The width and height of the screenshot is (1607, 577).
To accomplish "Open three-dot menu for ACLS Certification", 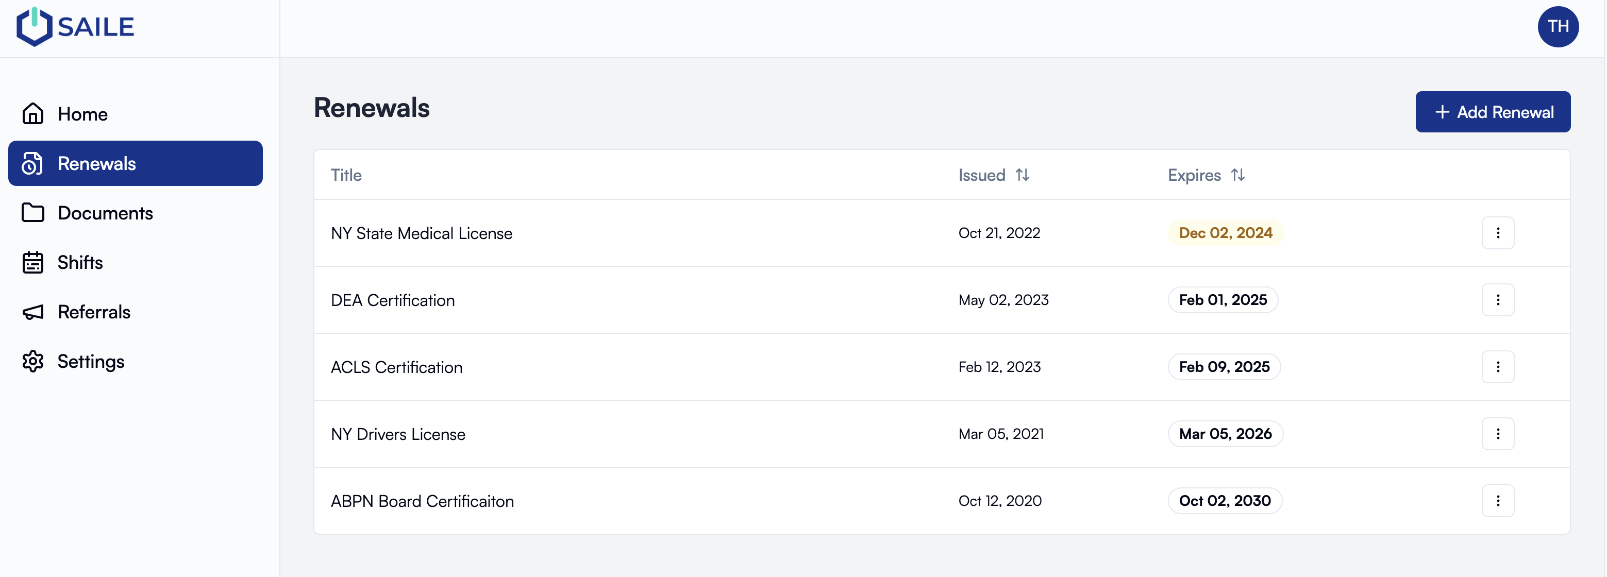I will click(1497, 367).
